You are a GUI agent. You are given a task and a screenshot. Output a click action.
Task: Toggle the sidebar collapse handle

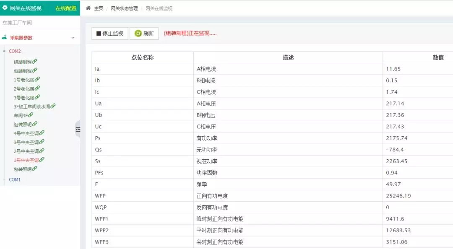[78, 130]
